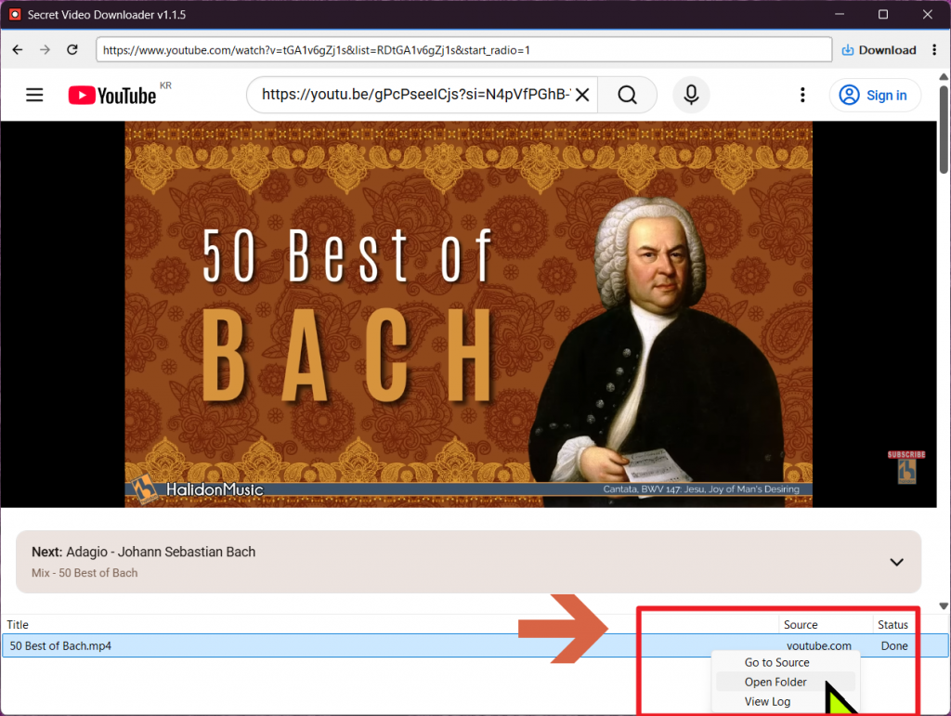Sort the list by Source column header
Screen dimensions: 951x716
tap(800, 624)
